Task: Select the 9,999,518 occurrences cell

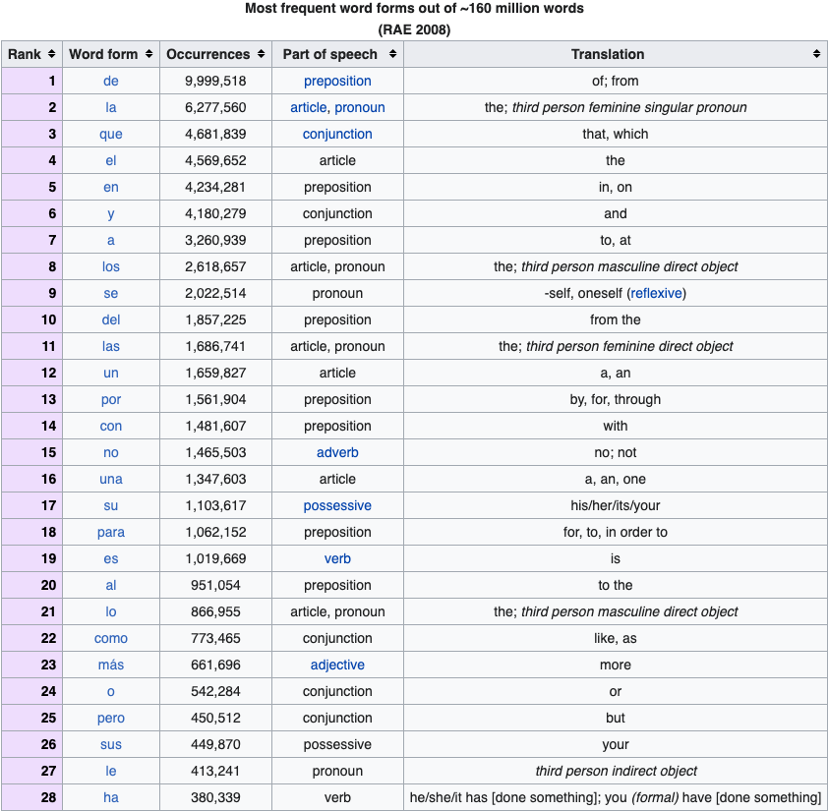Action: pos(215,81)
